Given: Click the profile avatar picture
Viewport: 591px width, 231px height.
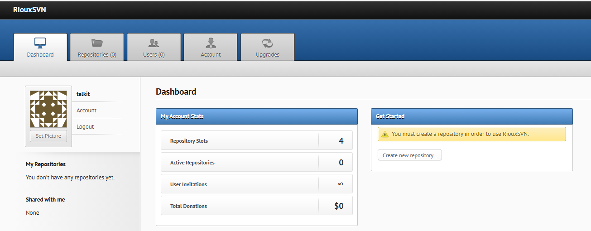Looking at the screenshot, I should [48, 109].
